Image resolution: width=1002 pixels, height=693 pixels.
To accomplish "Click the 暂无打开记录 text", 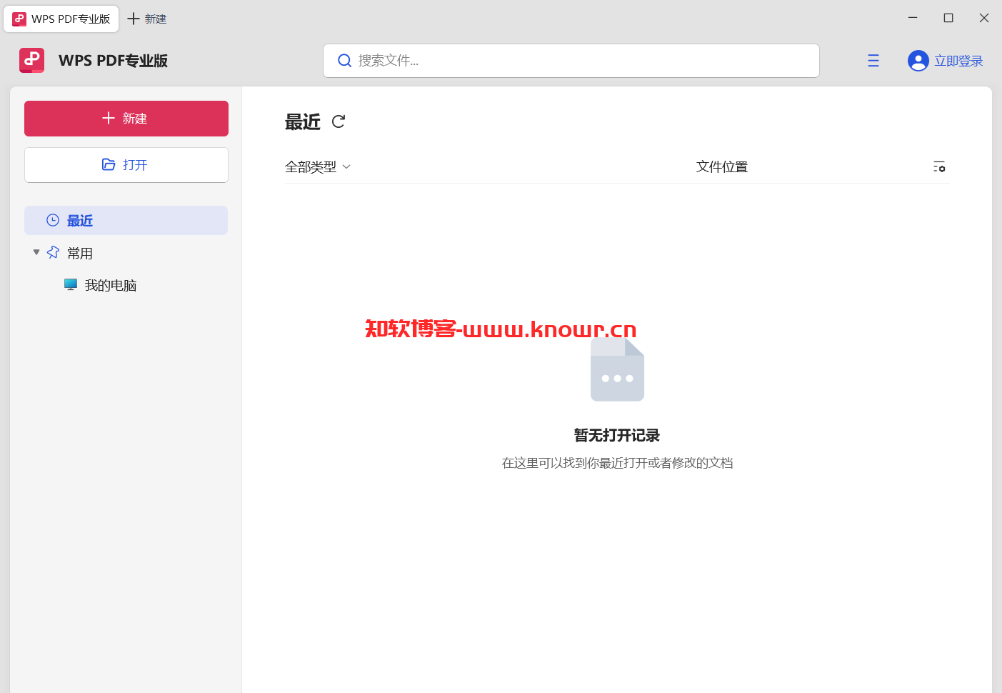I will coord(617,435).
